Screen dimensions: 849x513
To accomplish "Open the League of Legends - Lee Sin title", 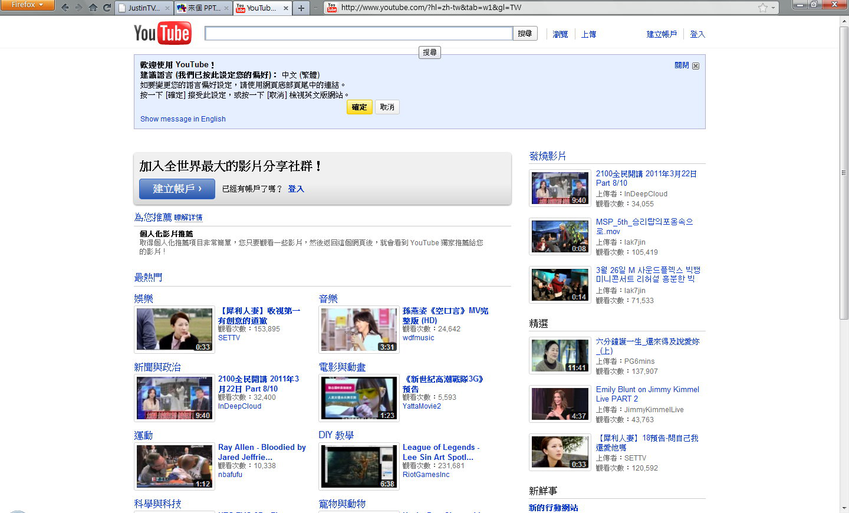I will point(442,452).
